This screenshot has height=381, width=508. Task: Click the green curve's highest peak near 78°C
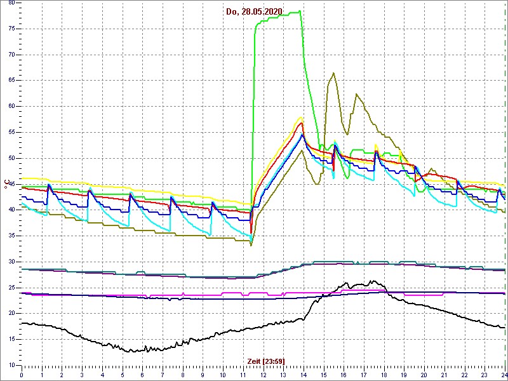click(x=300, y=11)
